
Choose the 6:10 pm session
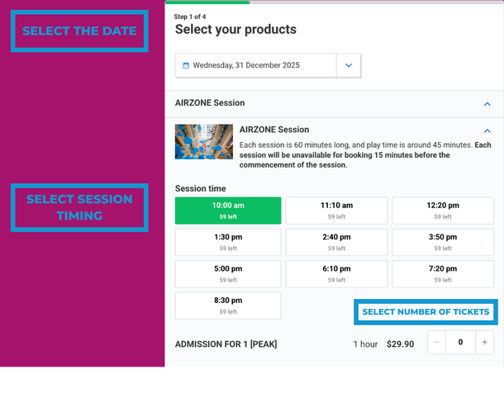[336, 273]
